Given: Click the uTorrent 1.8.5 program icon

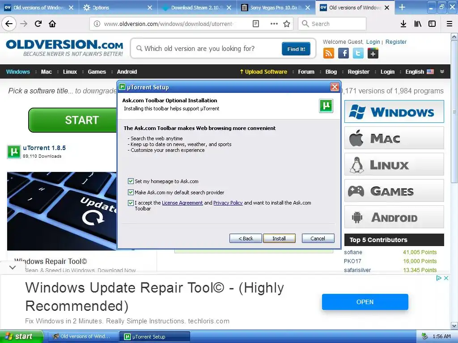Looking at the screenshot, I should pyautogui.click(x=14, y=152).
